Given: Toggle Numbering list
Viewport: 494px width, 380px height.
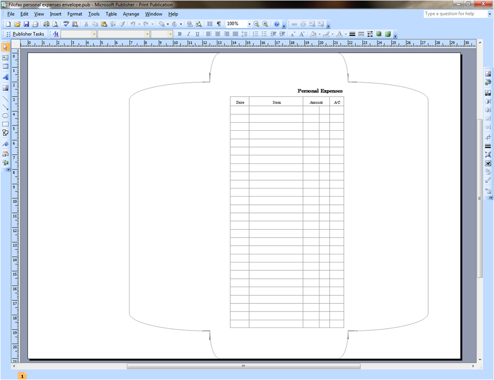Looking at the screenshot, I should point(256,34).
